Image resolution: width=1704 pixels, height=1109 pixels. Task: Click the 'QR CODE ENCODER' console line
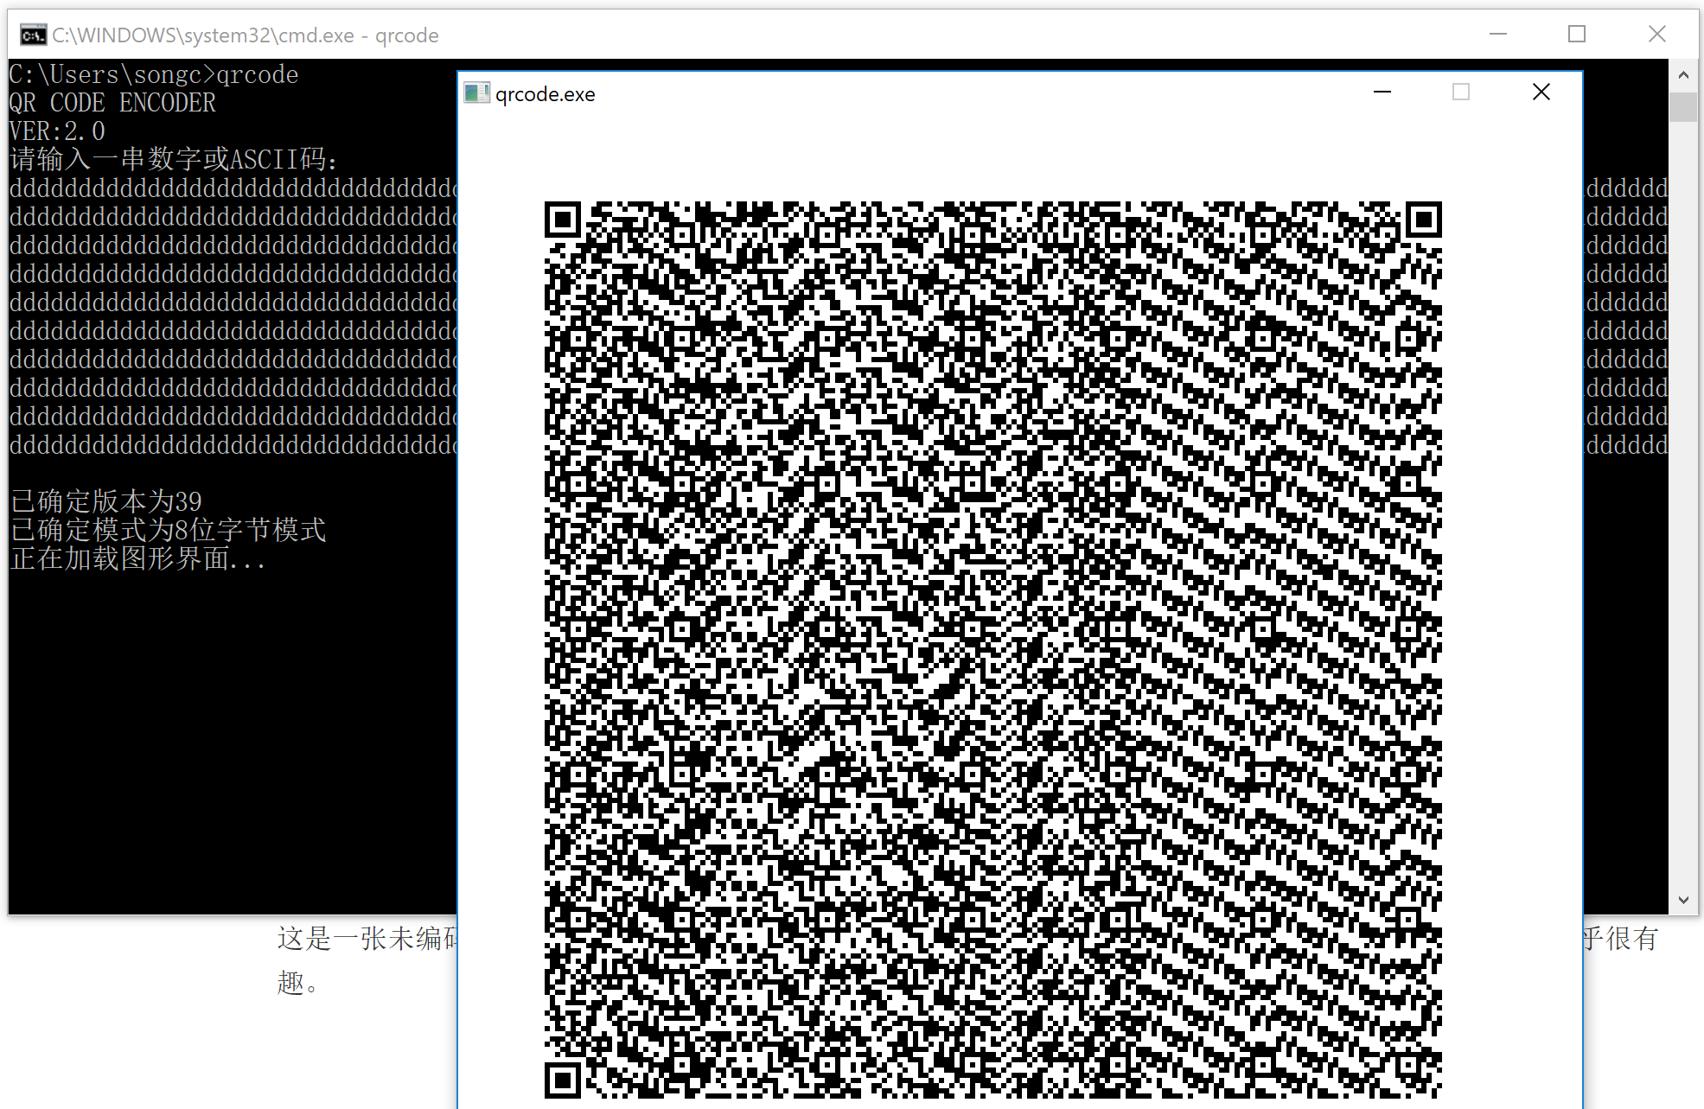112,103
